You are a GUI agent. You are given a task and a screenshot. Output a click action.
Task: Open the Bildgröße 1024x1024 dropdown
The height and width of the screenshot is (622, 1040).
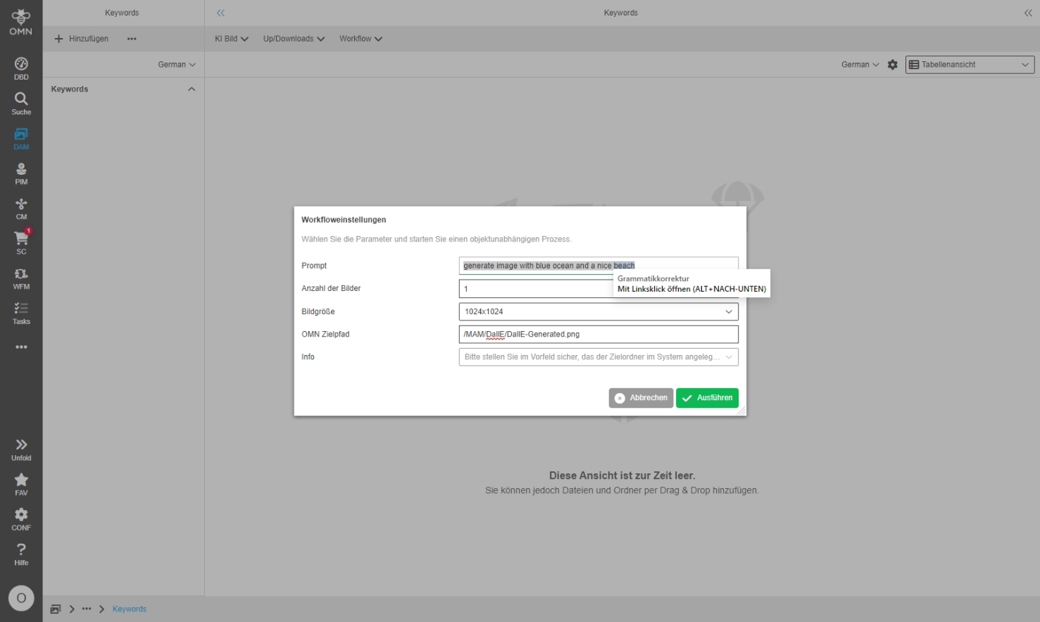(599, 311)
